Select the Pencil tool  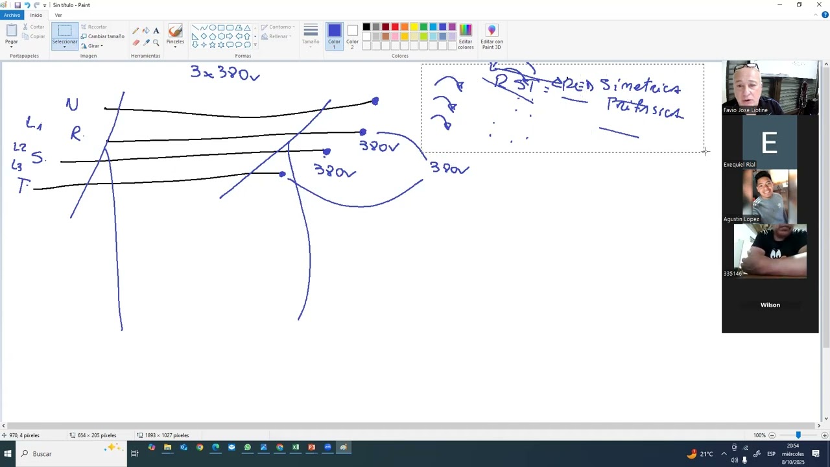pos(136,30)
